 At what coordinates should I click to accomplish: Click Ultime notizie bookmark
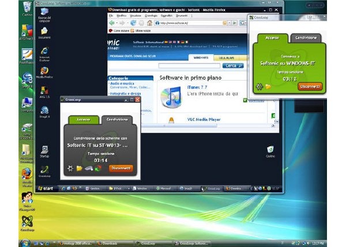141,31
